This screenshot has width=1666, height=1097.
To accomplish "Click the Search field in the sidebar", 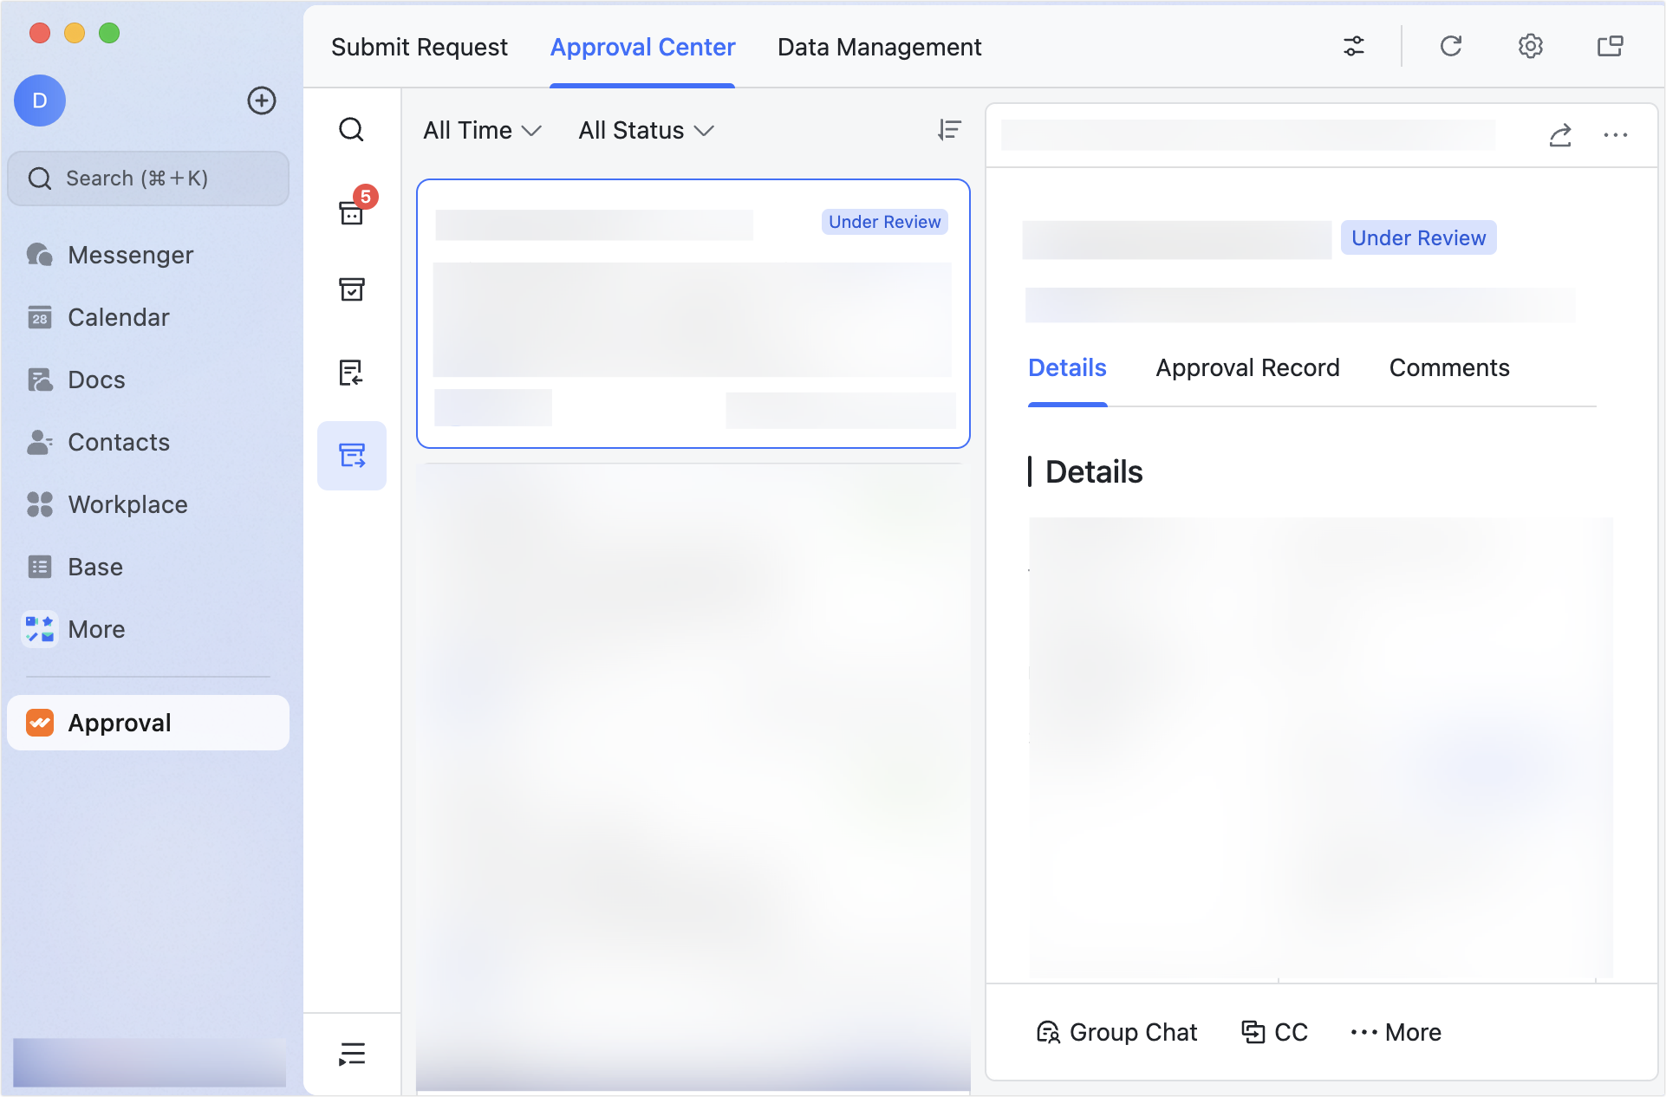I will click(148, 179).
